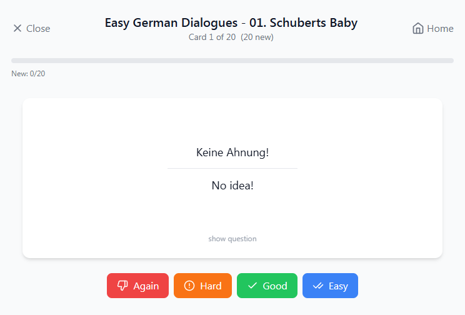Mark the card as Easy
This screenshot has height=315, width=465.
(x=330, y=286)
